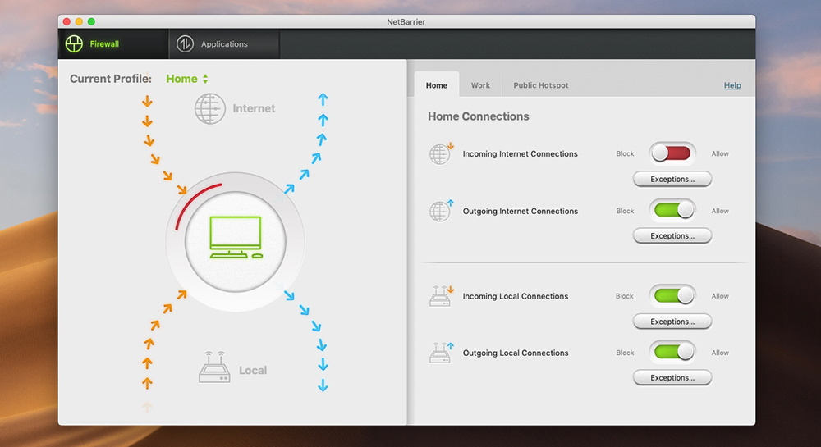Viewport: 821px width, 447px height.
Task: Open Exceptions for Outgoing Local Connections
Action: tap(672, 377)
